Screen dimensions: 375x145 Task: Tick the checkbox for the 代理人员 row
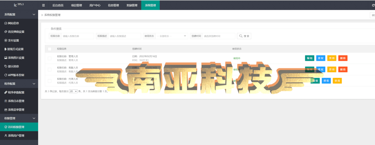tap(50, 81)
